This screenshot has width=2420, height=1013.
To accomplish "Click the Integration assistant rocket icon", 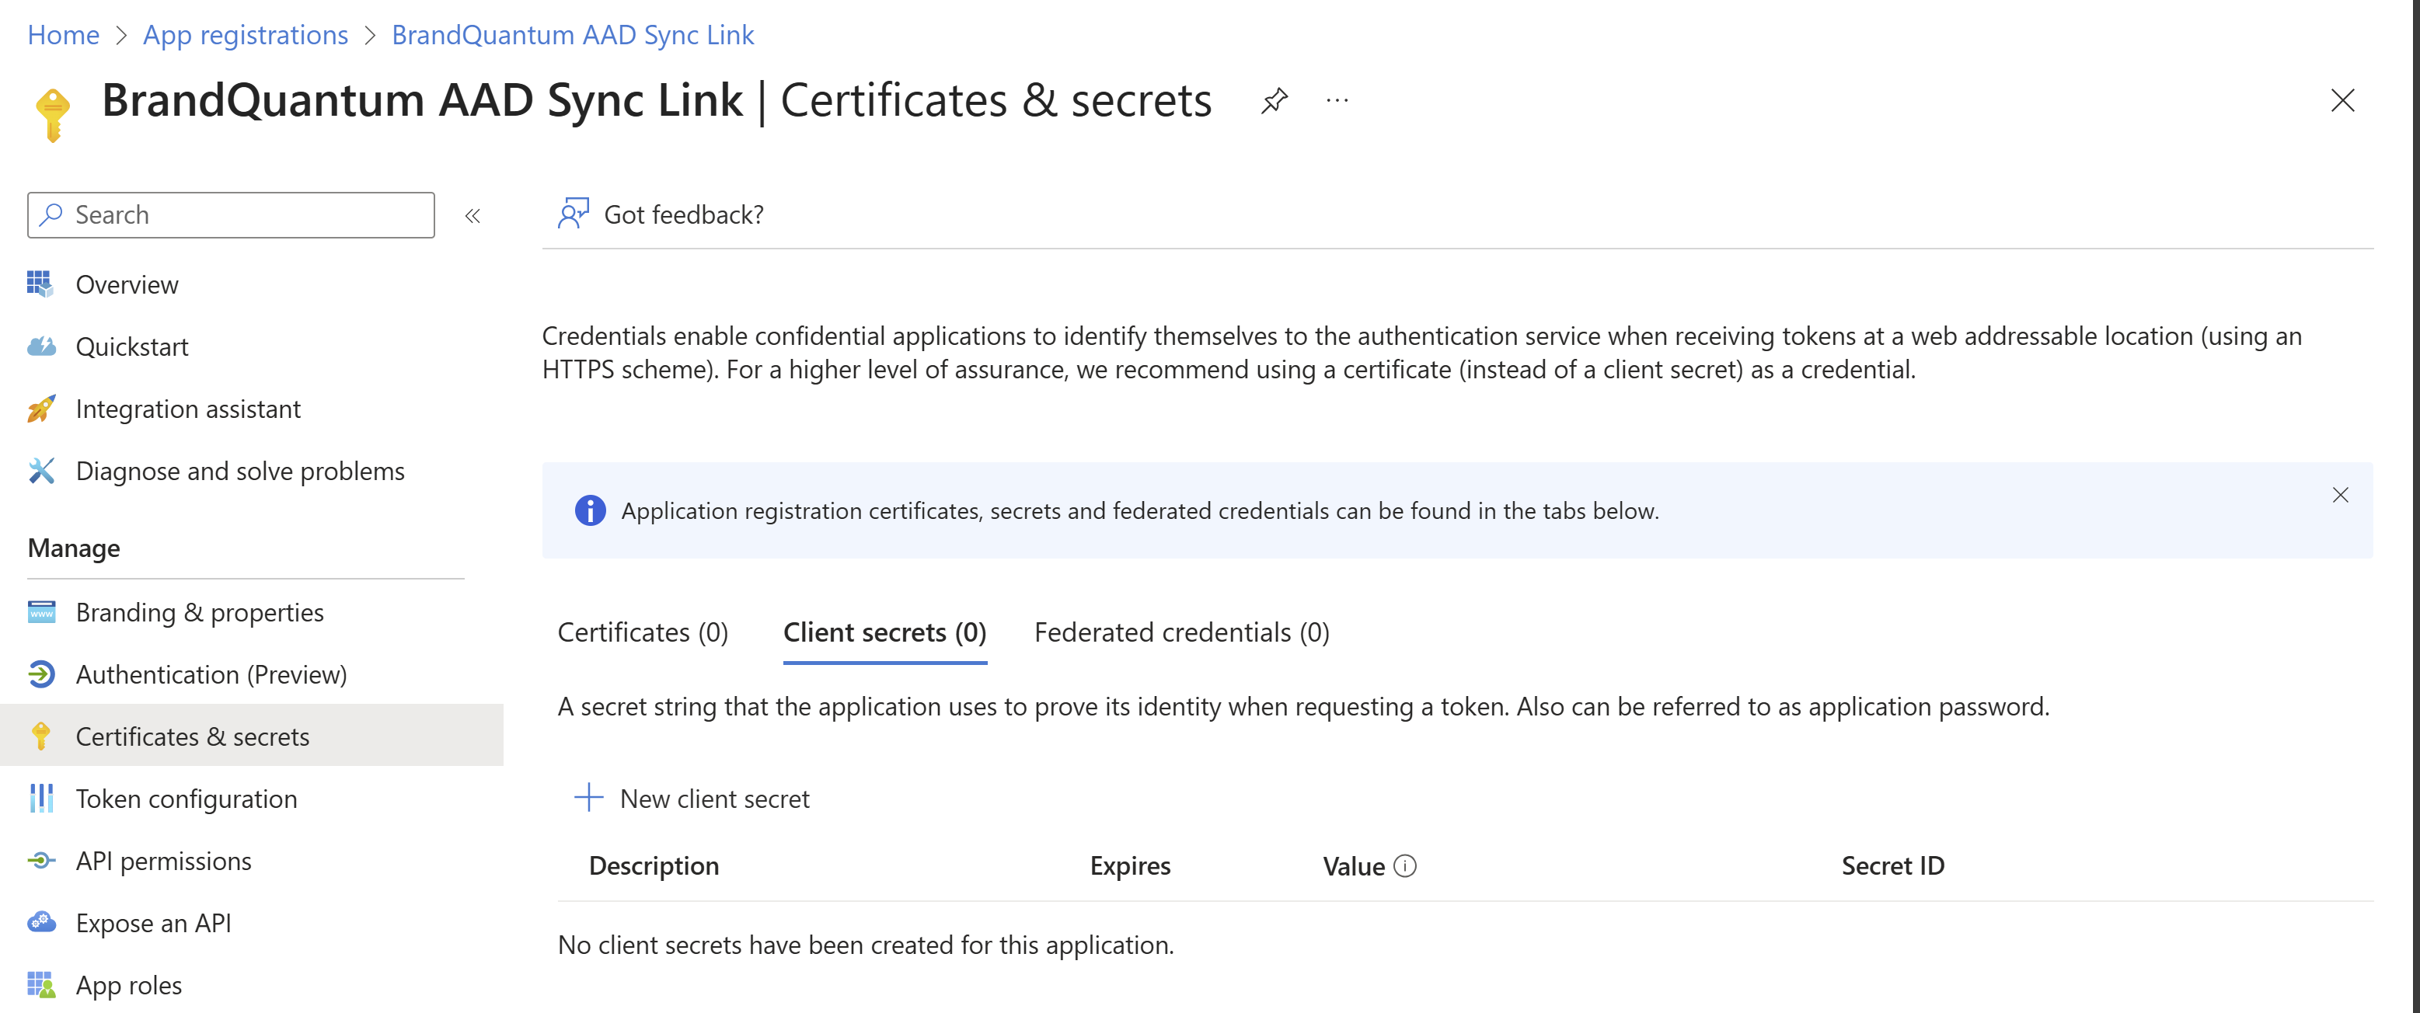I will click(x=40, y=409).
